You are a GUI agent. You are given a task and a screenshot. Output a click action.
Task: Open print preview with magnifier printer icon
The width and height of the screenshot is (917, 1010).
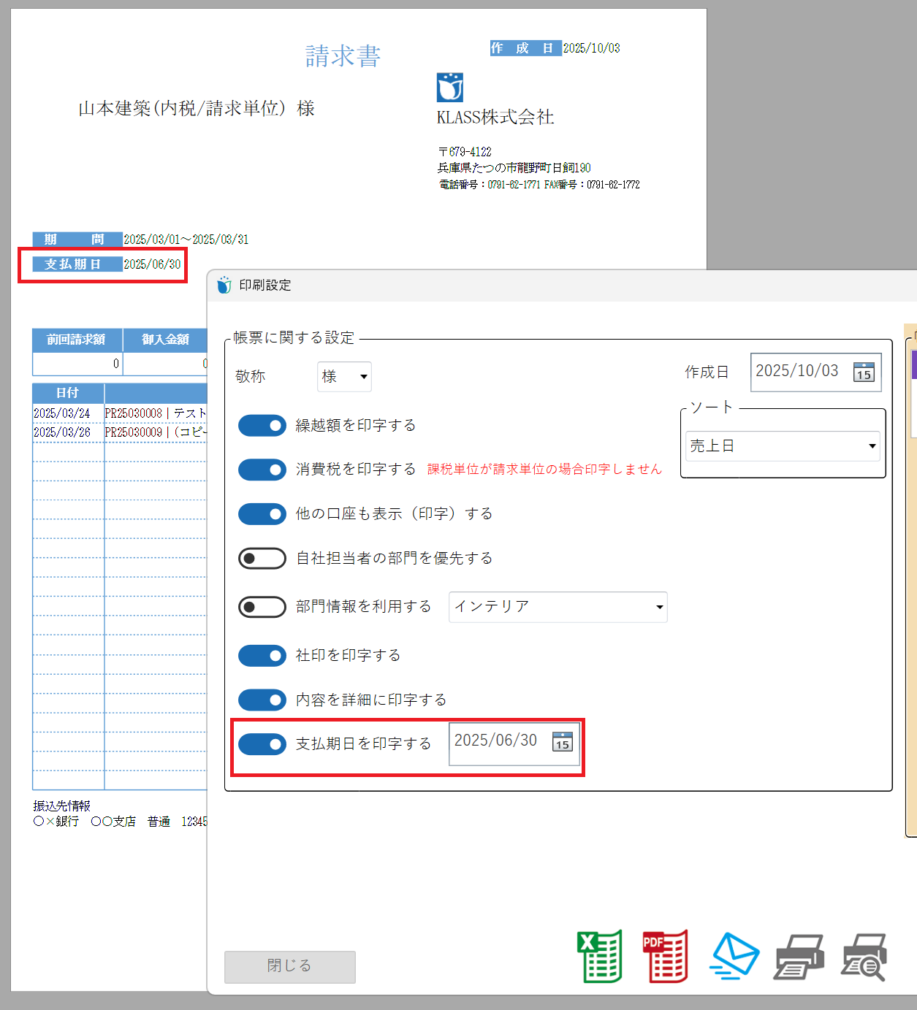pyautogui.click(x=864, y=957)
